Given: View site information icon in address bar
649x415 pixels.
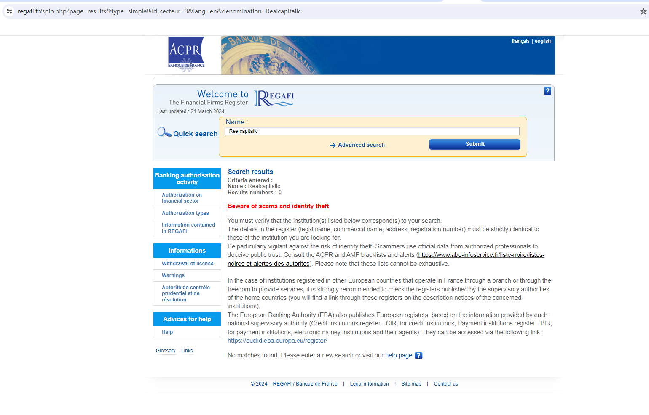Looking at the screenshot, I should point(9,11).
